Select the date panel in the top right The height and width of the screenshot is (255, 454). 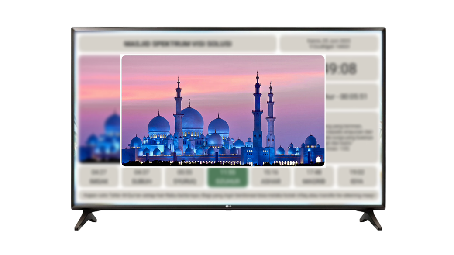coord(329,44)
